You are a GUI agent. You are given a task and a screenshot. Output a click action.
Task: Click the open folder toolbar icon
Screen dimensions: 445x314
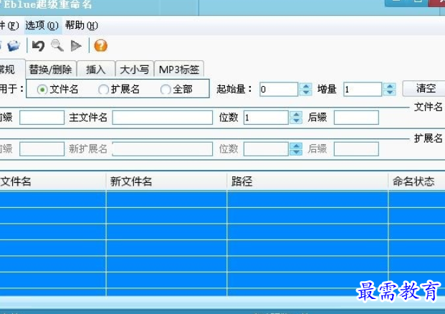click(x=14, y=46)
